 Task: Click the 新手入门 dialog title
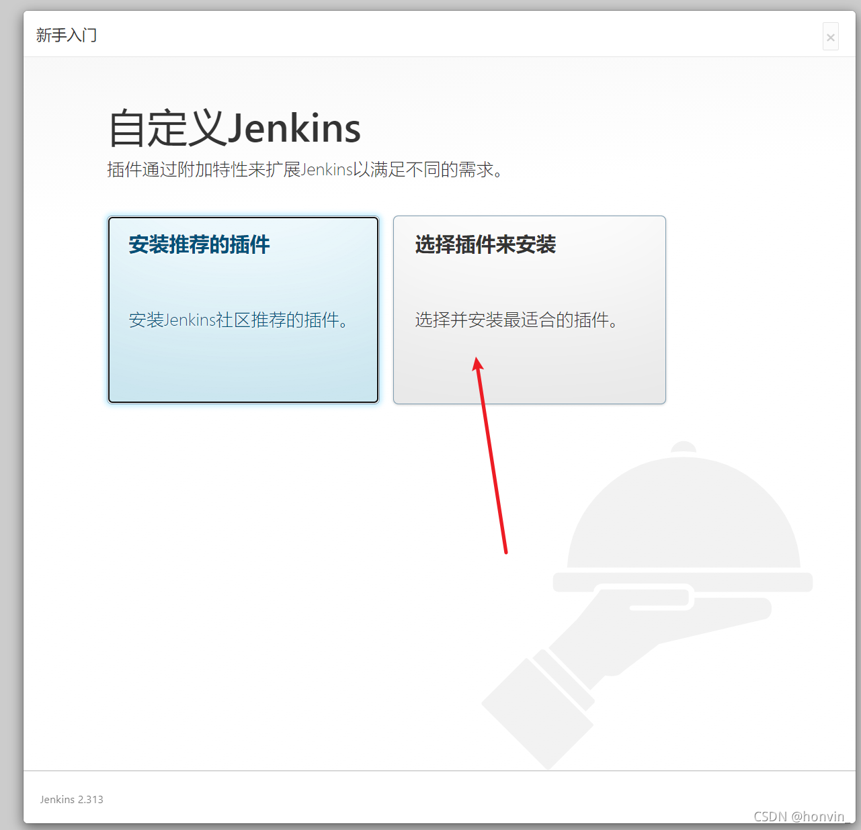tap(67, 35)
